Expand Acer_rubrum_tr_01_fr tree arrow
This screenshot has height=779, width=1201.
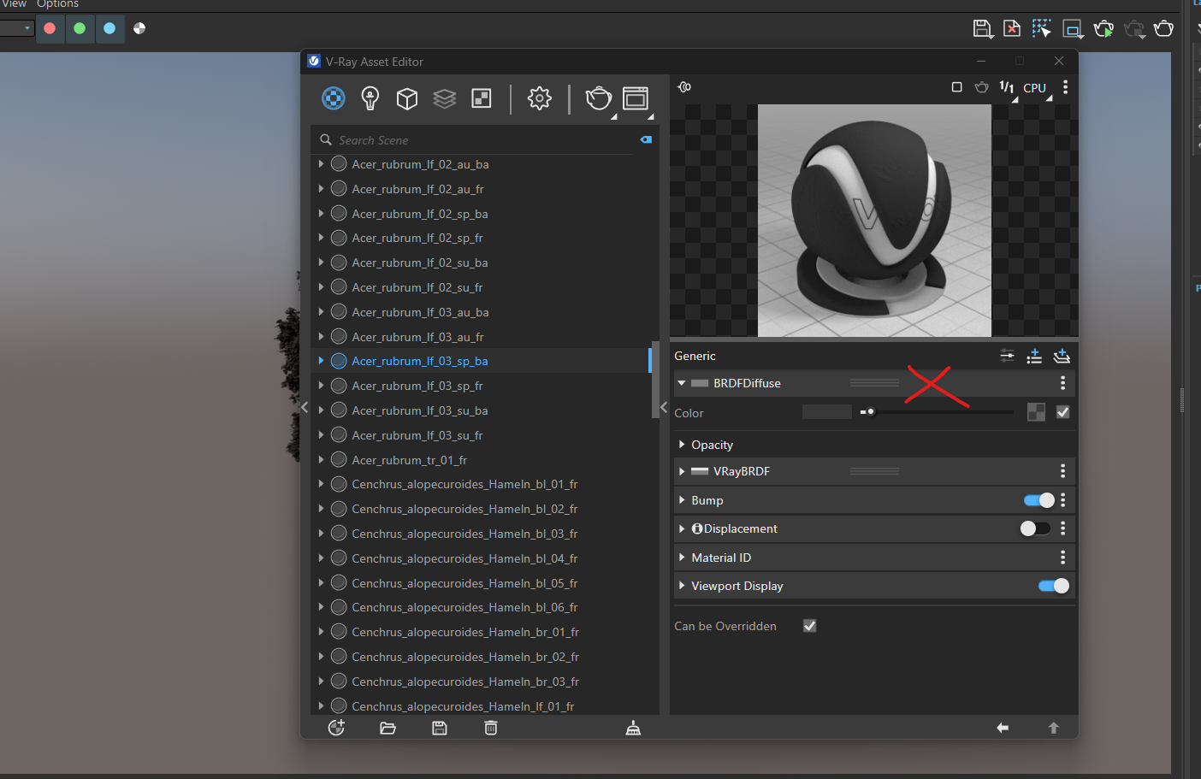pos(321,460)
